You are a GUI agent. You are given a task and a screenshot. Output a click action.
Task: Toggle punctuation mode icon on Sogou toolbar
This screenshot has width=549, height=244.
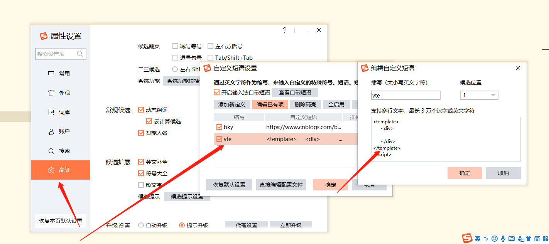click(486, 239)
